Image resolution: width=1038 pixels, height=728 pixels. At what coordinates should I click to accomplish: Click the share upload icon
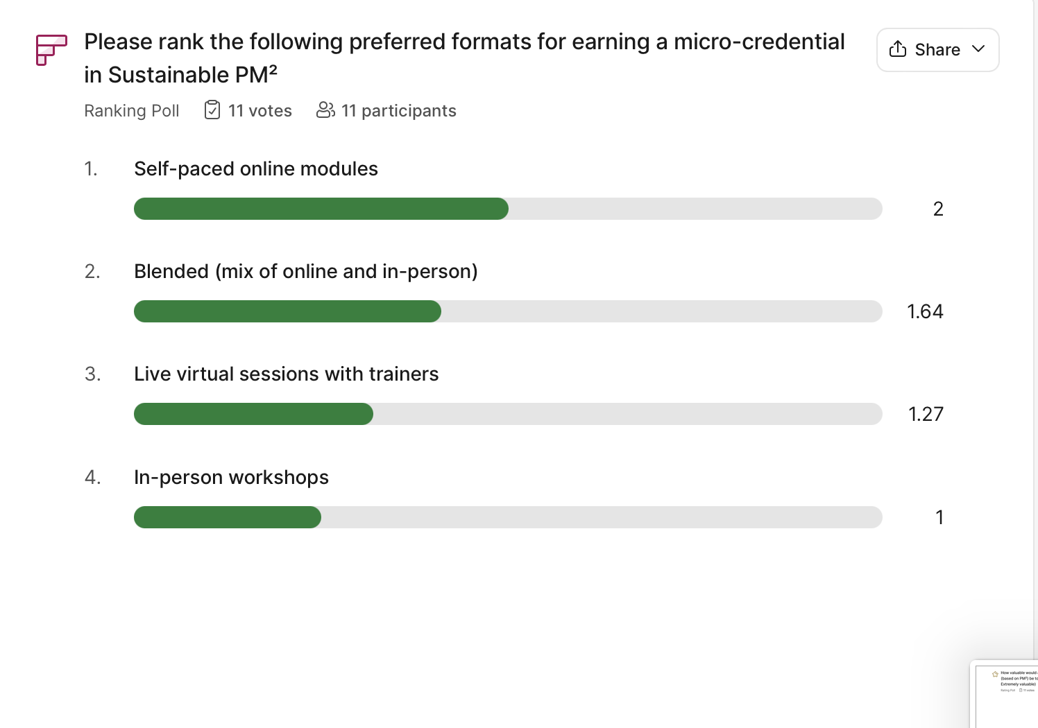(x=898, y=49)
